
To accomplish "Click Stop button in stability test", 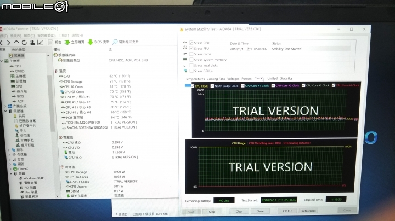I will tap(212, 212).
